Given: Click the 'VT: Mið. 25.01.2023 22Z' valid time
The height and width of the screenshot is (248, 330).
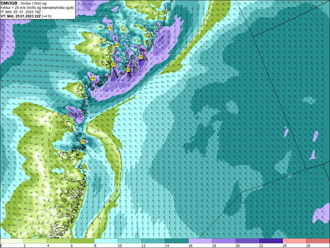Looking at the screenshot, I should (21, 16).
